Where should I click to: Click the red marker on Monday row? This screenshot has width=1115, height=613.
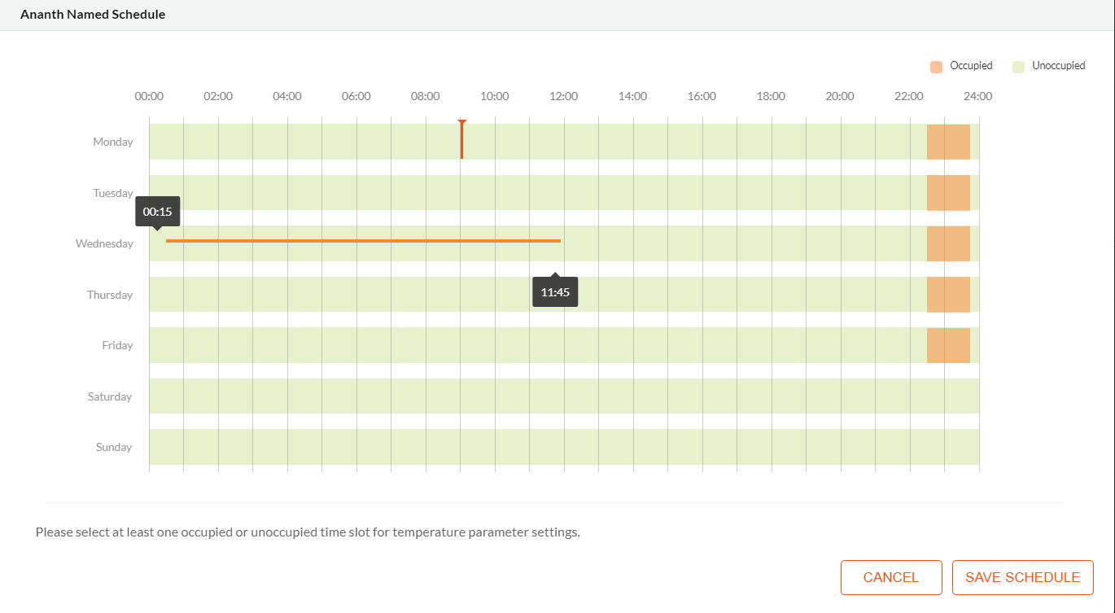click(x=461, y=139)
